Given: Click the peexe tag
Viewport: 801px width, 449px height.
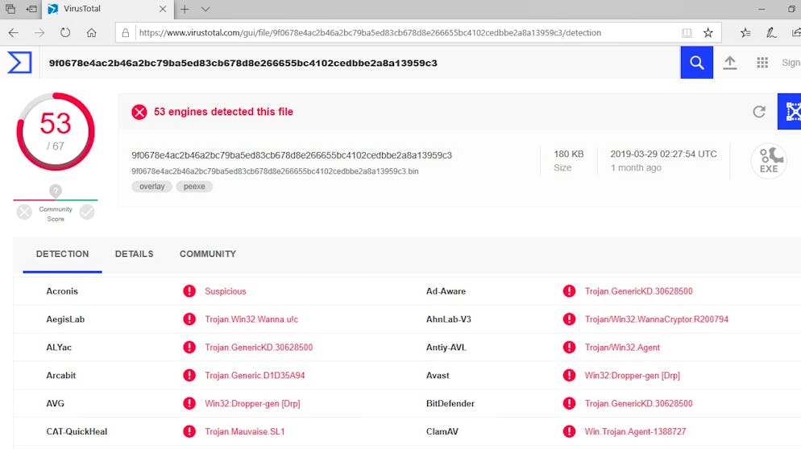Looking at the screenshot, I should click(x=194, y=186).
